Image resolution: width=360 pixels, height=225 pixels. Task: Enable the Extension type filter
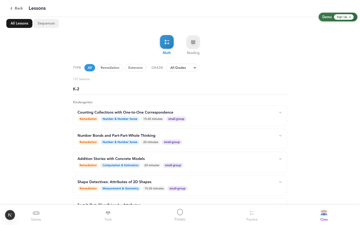[135, 68]
